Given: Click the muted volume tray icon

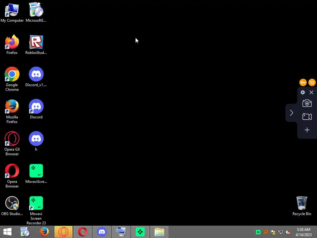Looking at the screenshot, I should (288, 232).
